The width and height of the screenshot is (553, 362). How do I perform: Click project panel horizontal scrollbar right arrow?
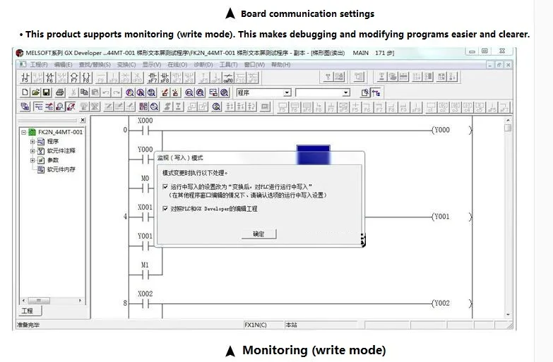point(80,301)
